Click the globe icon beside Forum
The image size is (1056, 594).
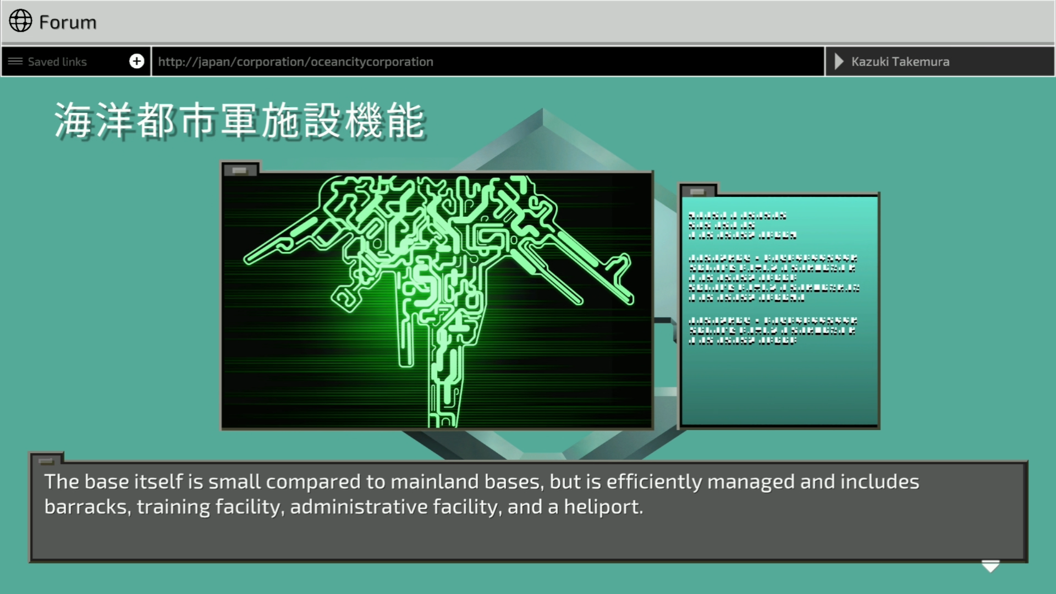click(20, 21)
